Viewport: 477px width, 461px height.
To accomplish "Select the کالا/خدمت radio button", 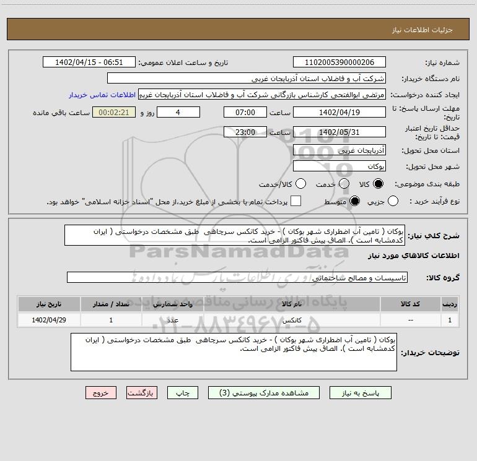I will tap(300, 184).
